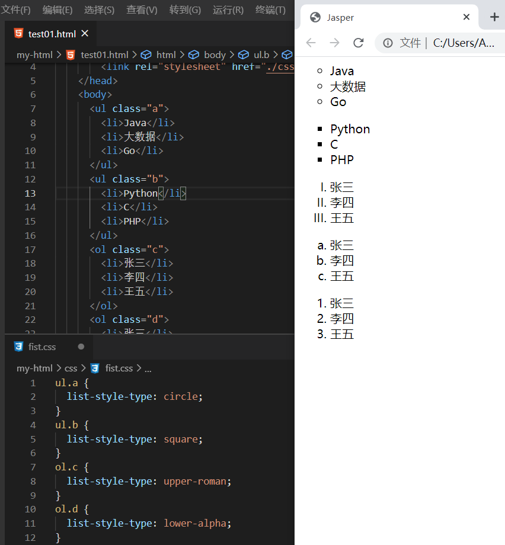Click the ol class="d" code line

point(129,319)
